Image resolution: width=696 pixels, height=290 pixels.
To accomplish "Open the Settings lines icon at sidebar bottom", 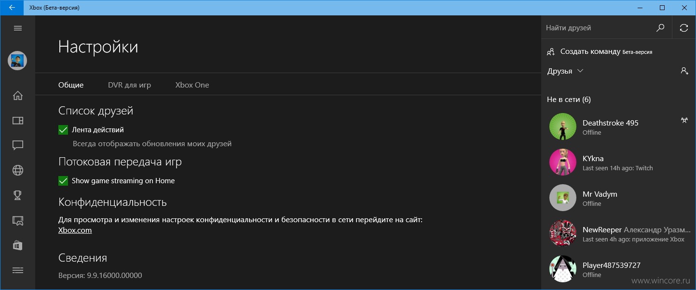I will point(18,270).
